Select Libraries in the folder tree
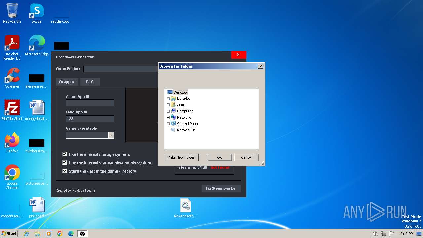 pos(184,99)
